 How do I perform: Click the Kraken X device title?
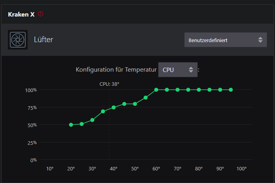click(21, 14)
